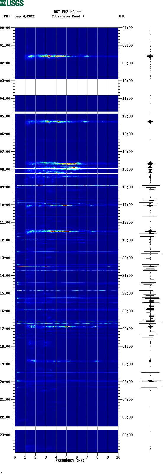The height and width of the screenshot is (476, 163).
Task: Click the 03:00 PDT time label
Action: click(5, 81)
